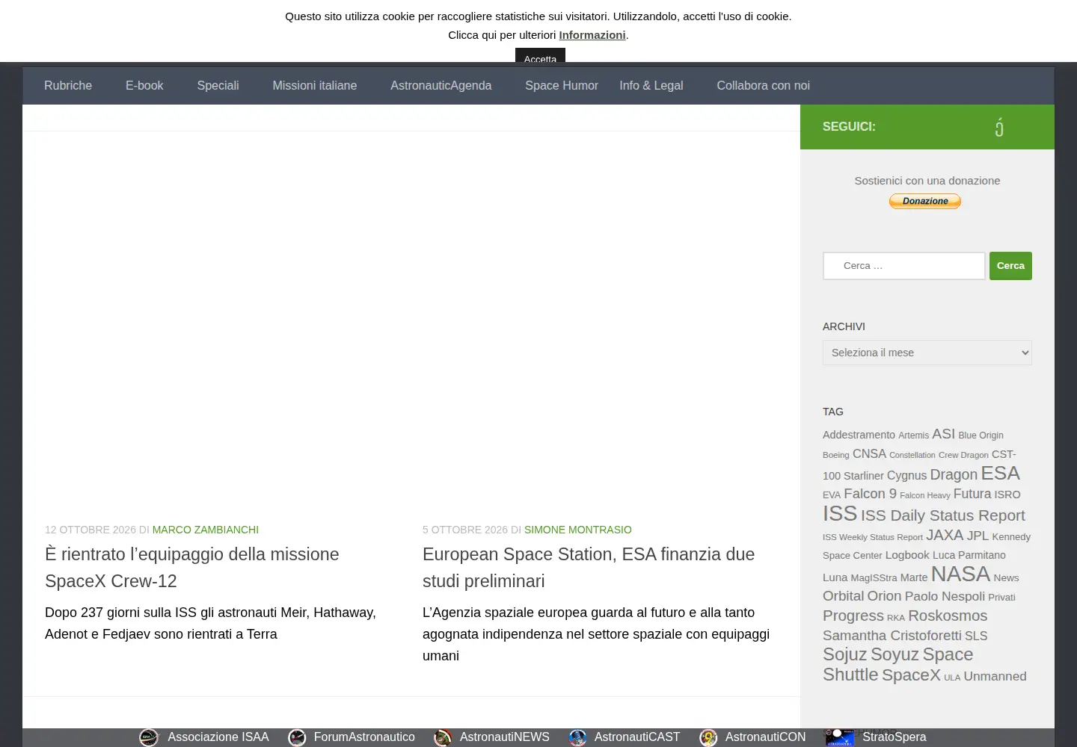Select the Paolo Nespoli tag
The image size is (1077, 747).
[x=945, y=596]
